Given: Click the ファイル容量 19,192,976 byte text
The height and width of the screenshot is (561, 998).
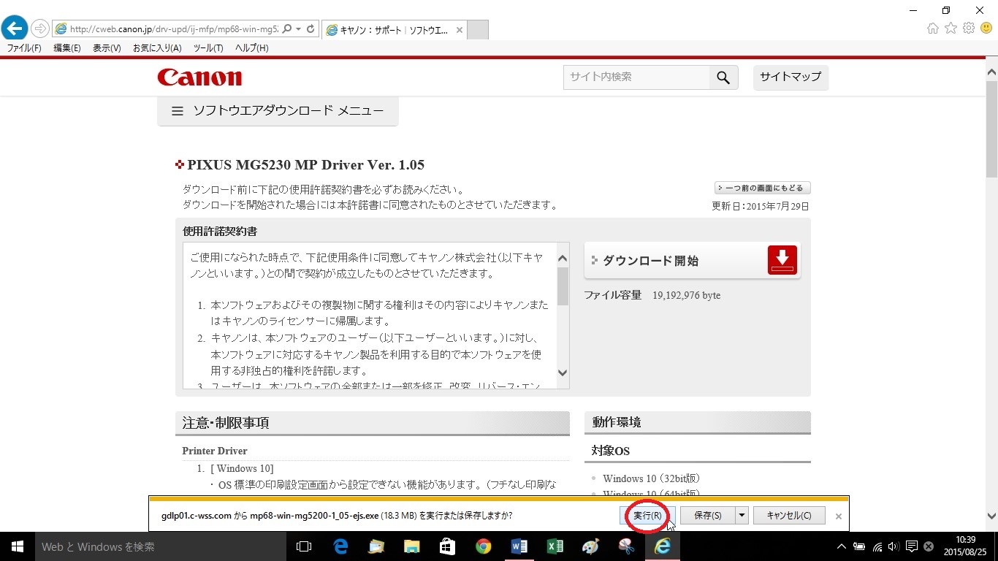Looking at the screenshot, I should pos(652,295).
